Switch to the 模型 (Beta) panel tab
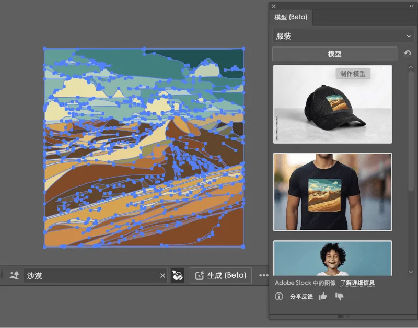Image resolution: width=418 pixels, height=328 pixels. pos(292,17)
